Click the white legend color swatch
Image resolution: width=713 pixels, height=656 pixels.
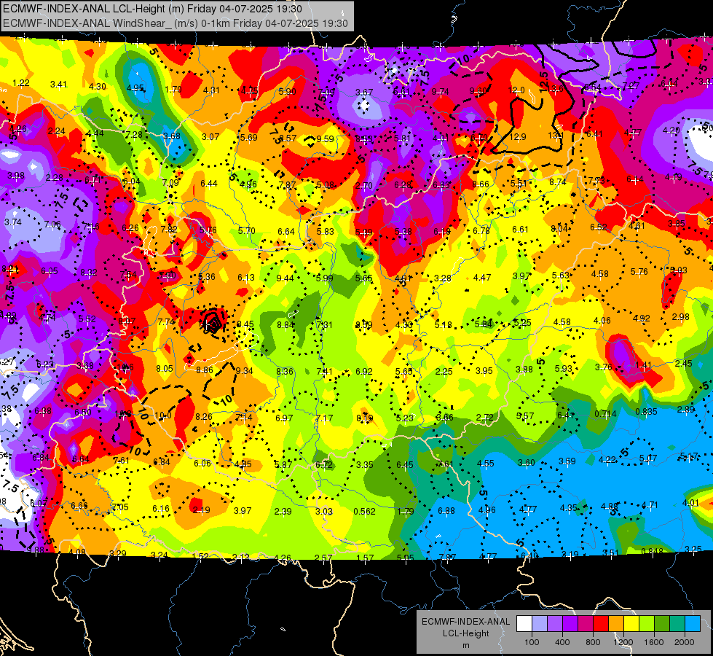524,624
